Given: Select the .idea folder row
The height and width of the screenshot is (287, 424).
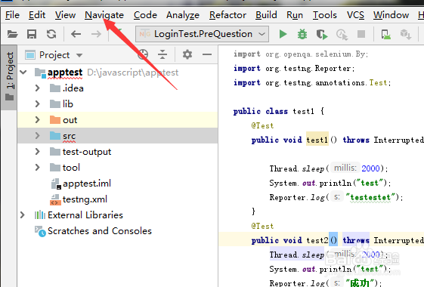Looking at the screenshot, I should (118, 88).
